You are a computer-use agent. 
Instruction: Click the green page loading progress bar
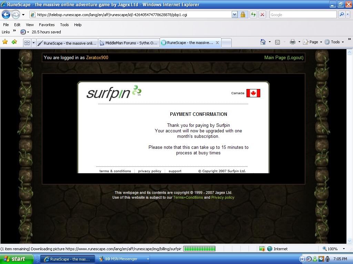coord(199,249)
